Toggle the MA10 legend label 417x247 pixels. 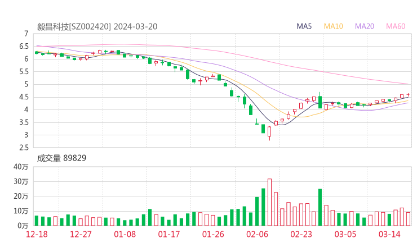click(x=334, y=26)
